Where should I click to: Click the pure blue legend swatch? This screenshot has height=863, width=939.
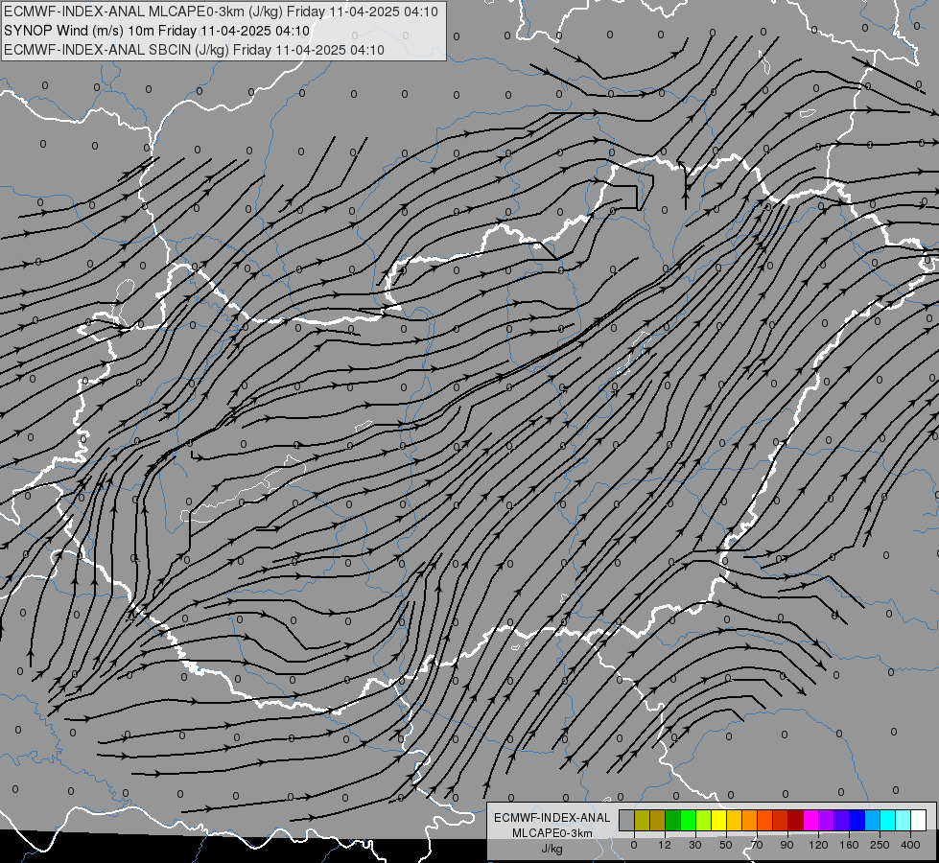point(857,820)
